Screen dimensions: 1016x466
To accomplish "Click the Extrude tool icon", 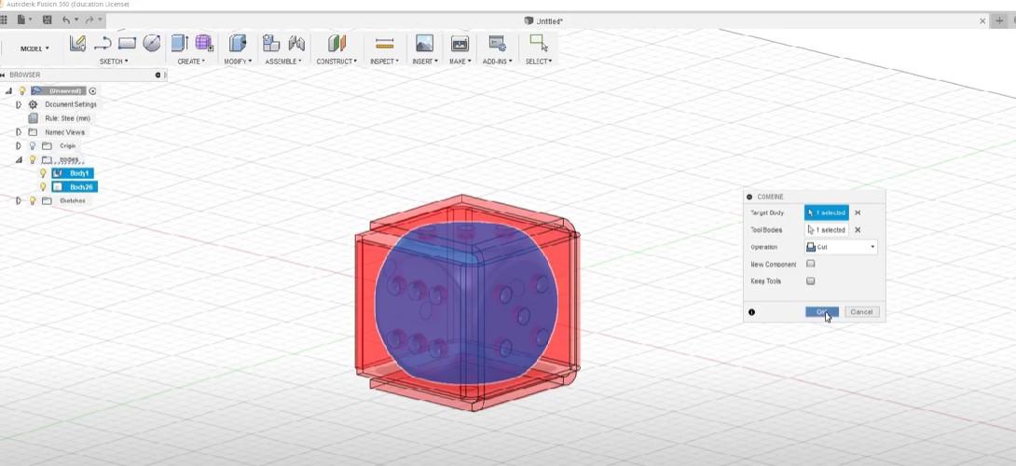I will [180, 44].
